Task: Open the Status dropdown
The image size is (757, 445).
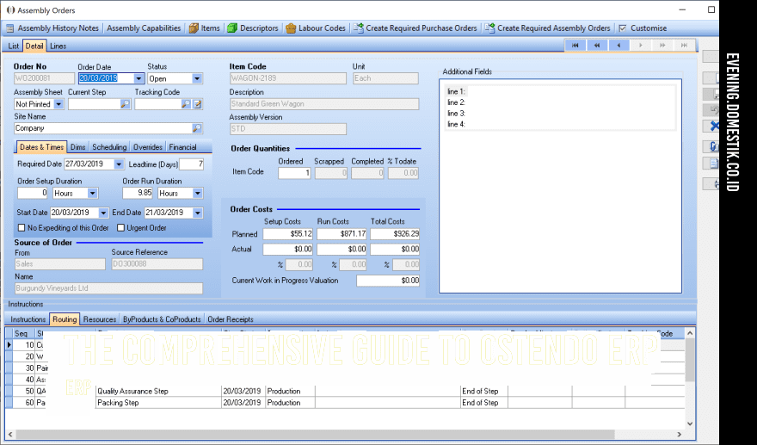Action: [x=196, y=78]
